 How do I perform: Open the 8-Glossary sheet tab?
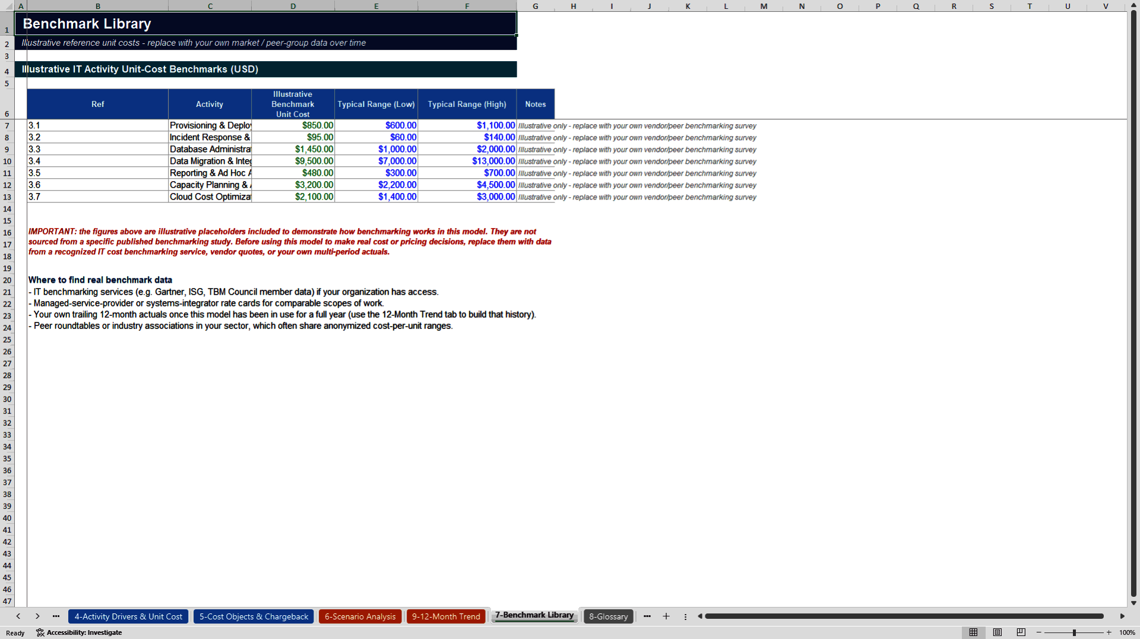point(608,616)
